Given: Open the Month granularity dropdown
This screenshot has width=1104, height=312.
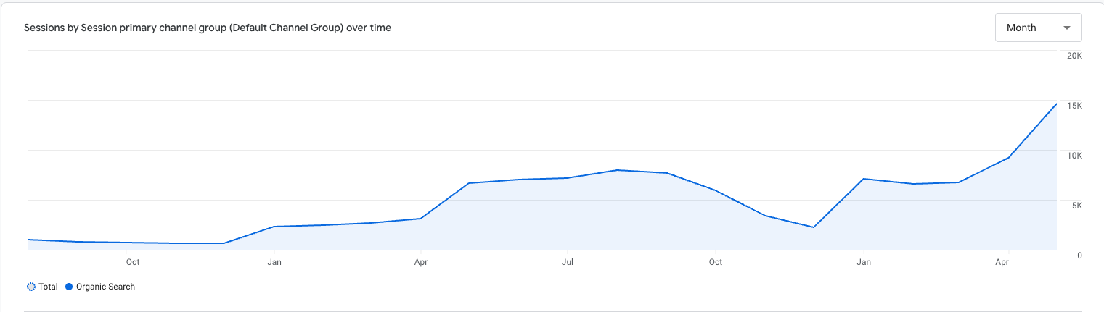Looking at the screenshot, I should coord(1039,28).
